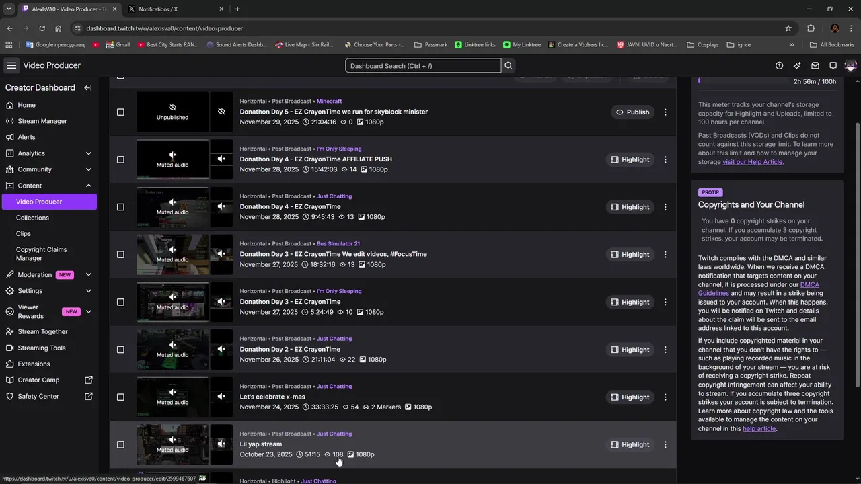Open thumbnail of Let's celebrate x-mas
Screen dimensions: 861x484
172,397
